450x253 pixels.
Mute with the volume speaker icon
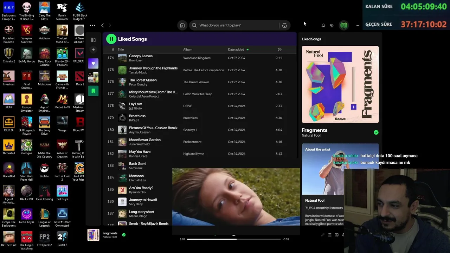(343, 235)
